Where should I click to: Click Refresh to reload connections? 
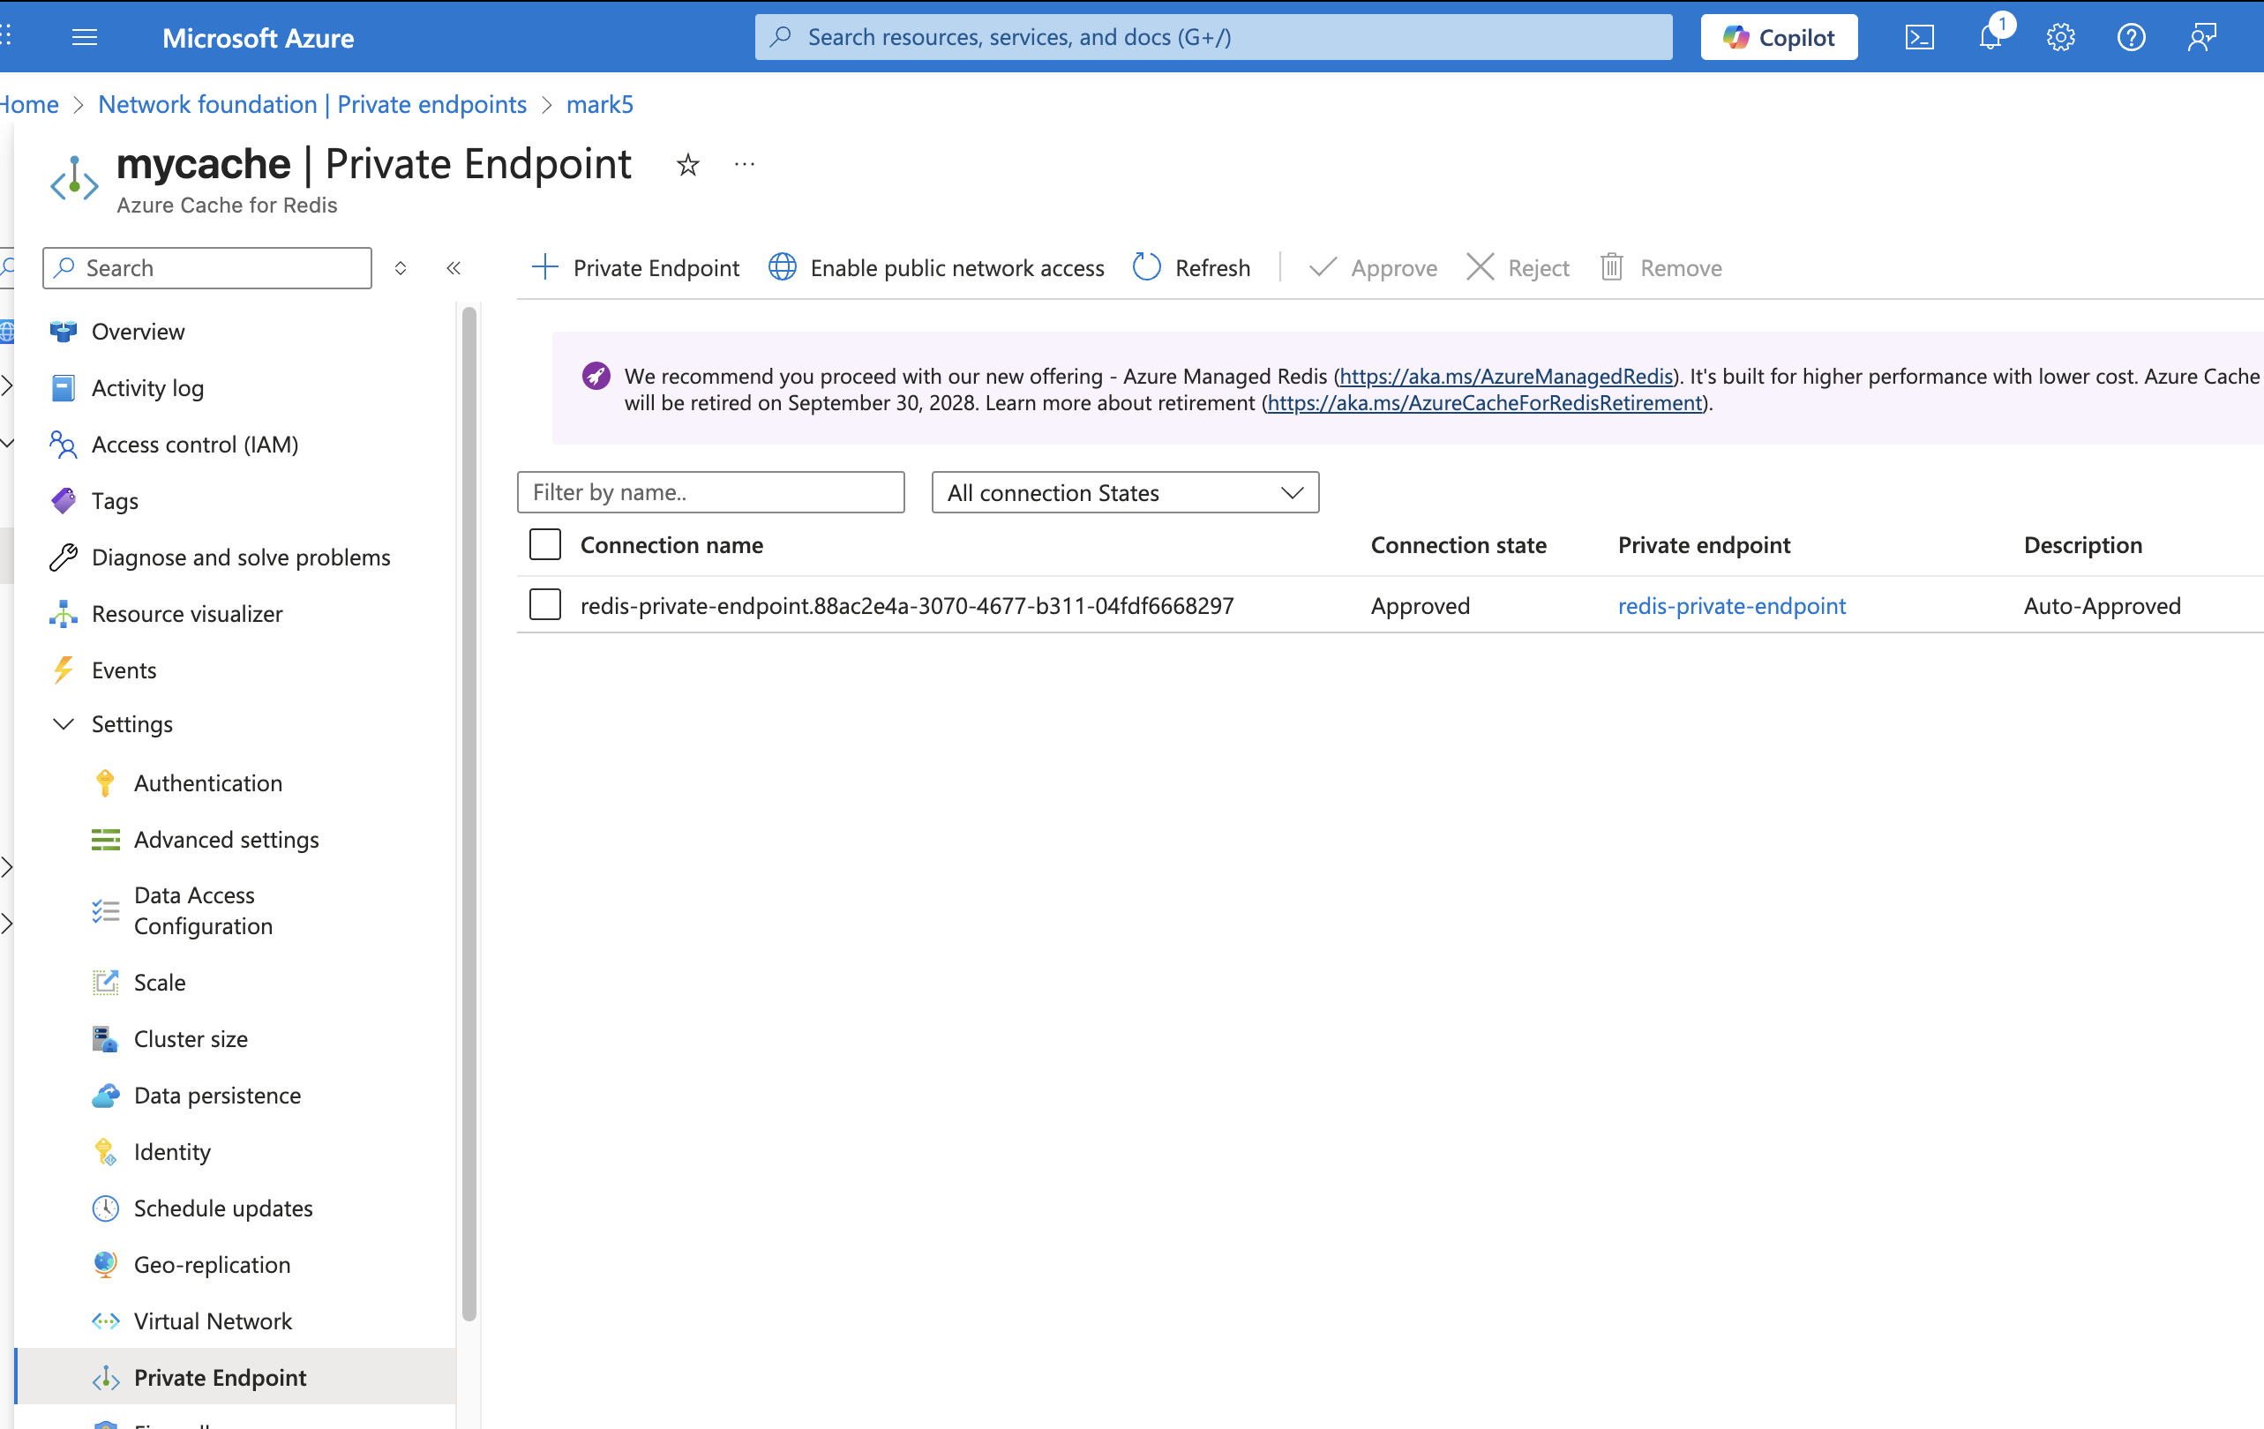click(x=1191, y=267)
